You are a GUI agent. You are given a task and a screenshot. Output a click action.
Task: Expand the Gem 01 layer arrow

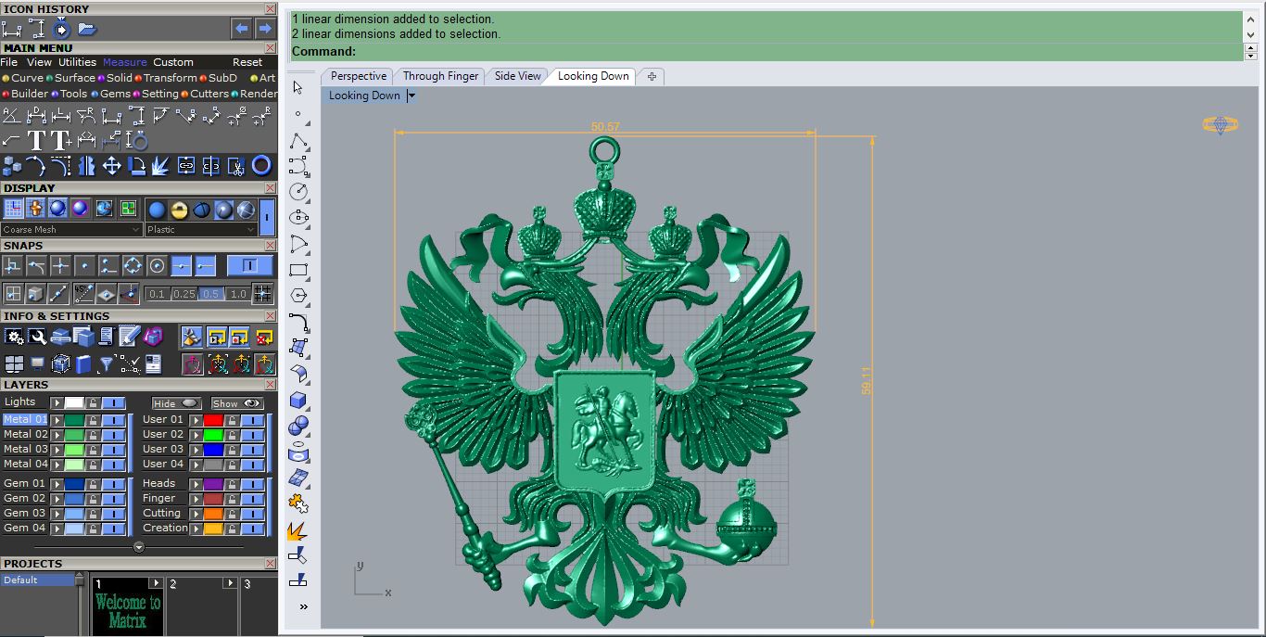(x=57, y=484)
